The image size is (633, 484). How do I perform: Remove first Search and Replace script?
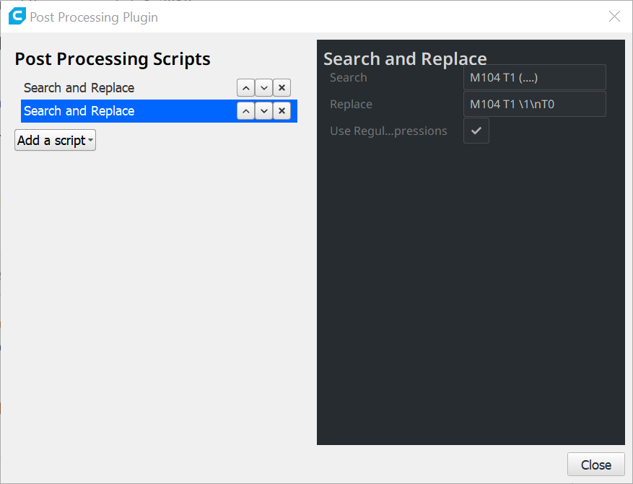point(281,88)
